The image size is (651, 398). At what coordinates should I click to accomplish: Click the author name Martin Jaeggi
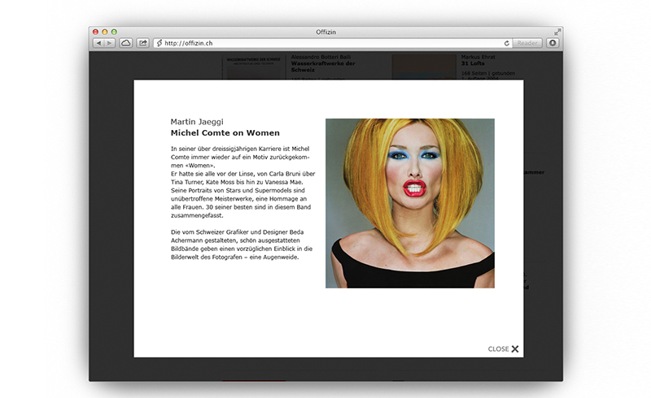click(x=197, y=122)
